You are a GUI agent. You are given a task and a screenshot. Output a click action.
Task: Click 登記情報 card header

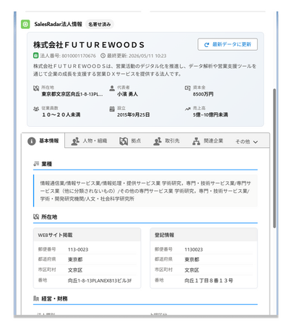(204, 235)
